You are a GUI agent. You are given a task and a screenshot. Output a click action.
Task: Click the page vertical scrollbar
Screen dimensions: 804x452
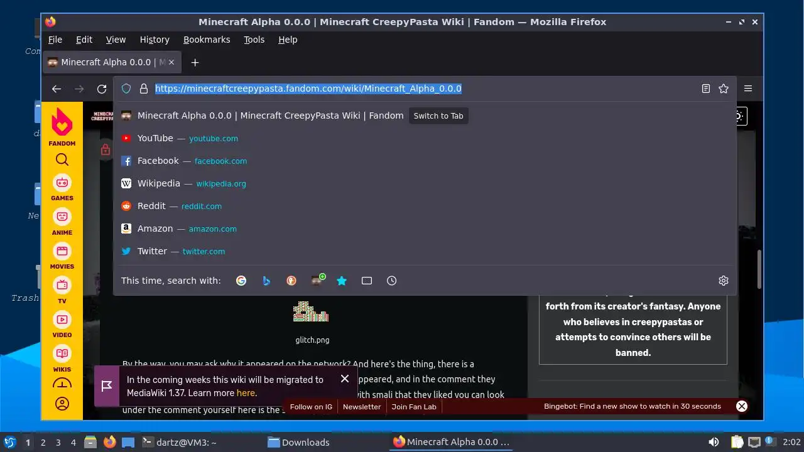pos(759,270)
